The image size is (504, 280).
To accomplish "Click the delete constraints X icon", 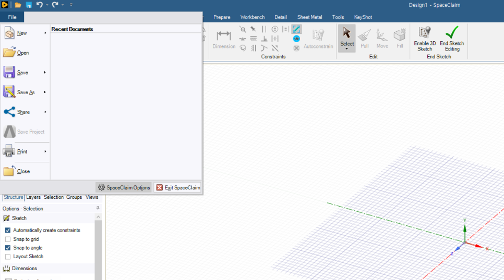I will [296, 48].
